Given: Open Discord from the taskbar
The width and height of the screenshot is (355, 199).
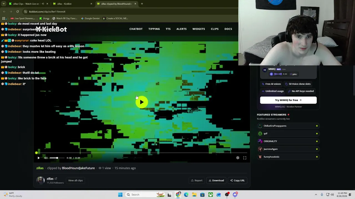Looking at the screenshot, I should (235, 195).
